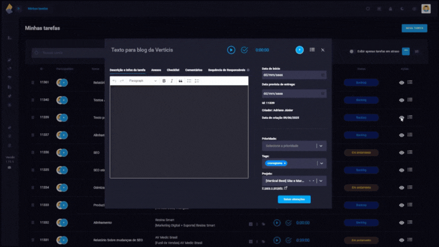439x247 pixels.
Task: Click the 'Salvar alterações' button
Action: [x=294, y=199]
